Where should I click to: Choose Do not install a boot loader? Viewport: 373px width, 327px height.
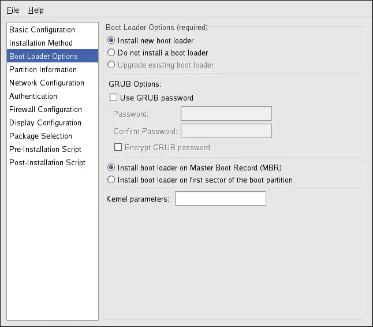[111, 53]
